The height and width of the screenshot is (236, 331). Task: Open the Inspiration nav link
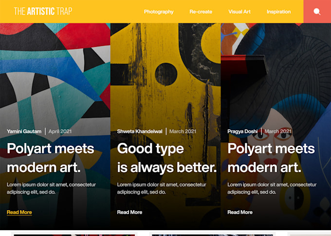coord(278,12)
